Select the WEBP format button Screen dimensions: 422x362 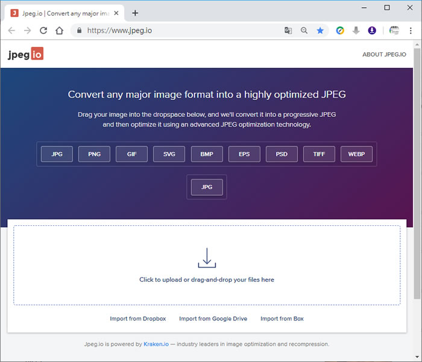click(x=356, y=154)
